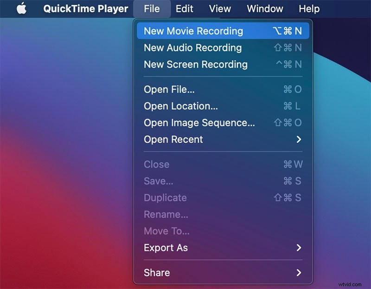Start a New Screen Recording

[x=195, y=64]
